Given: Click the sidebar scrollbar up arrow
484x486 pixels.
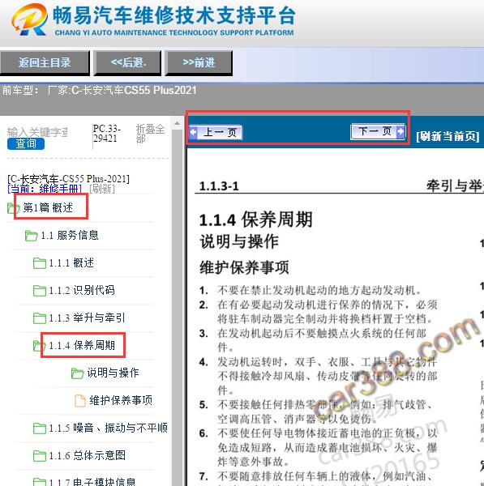Looking at the screenshot, I should 178,123.
